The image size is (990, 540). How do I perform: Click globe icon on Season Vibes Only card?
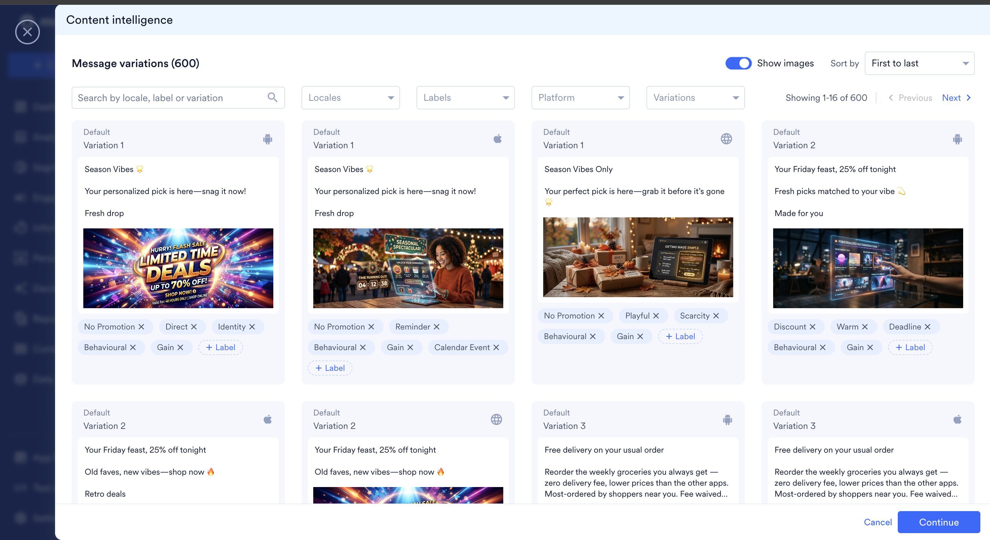point(726,139)
